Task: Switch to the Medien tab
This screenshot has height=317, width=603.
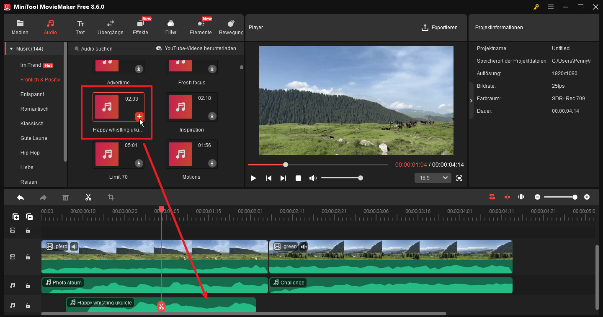Action: [20, 27]
